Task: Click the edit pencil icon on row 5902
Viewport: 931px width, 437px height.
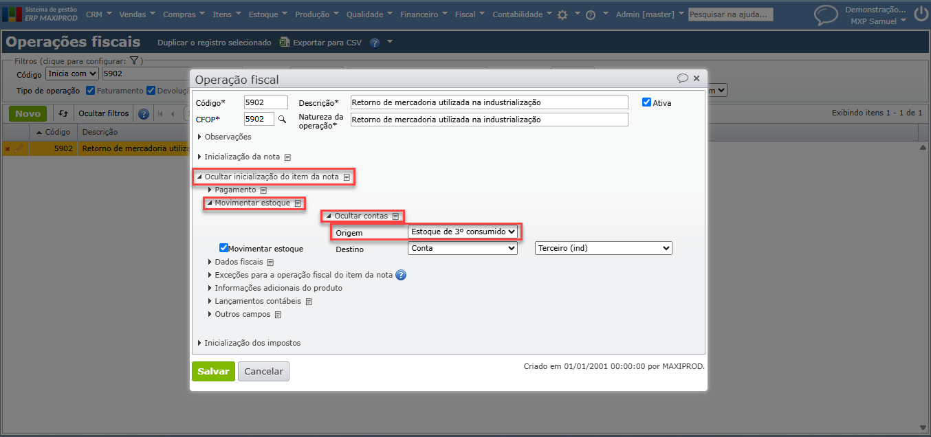Action: click(x=19, y=148)
